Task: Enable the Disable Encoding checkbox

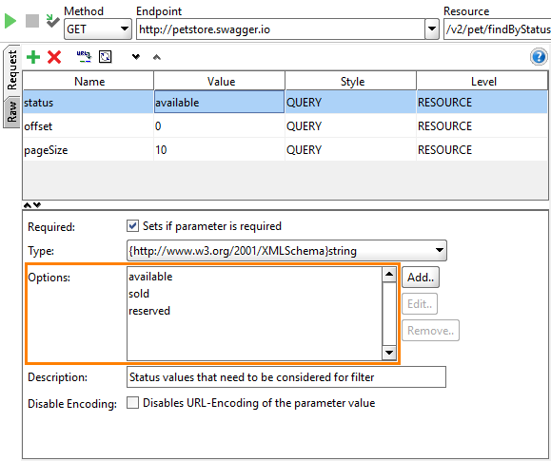Action: [x=132, y=402]
